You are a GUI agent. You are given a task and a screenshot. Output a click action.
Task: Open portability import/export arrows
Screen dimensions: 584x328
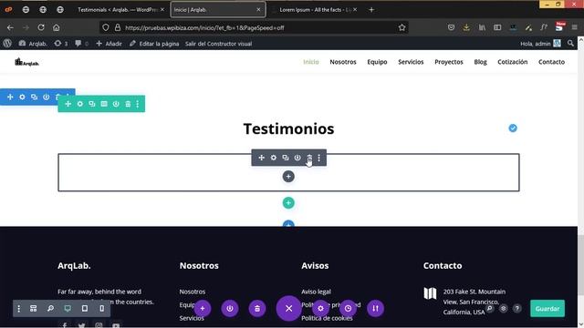(375, 308)
